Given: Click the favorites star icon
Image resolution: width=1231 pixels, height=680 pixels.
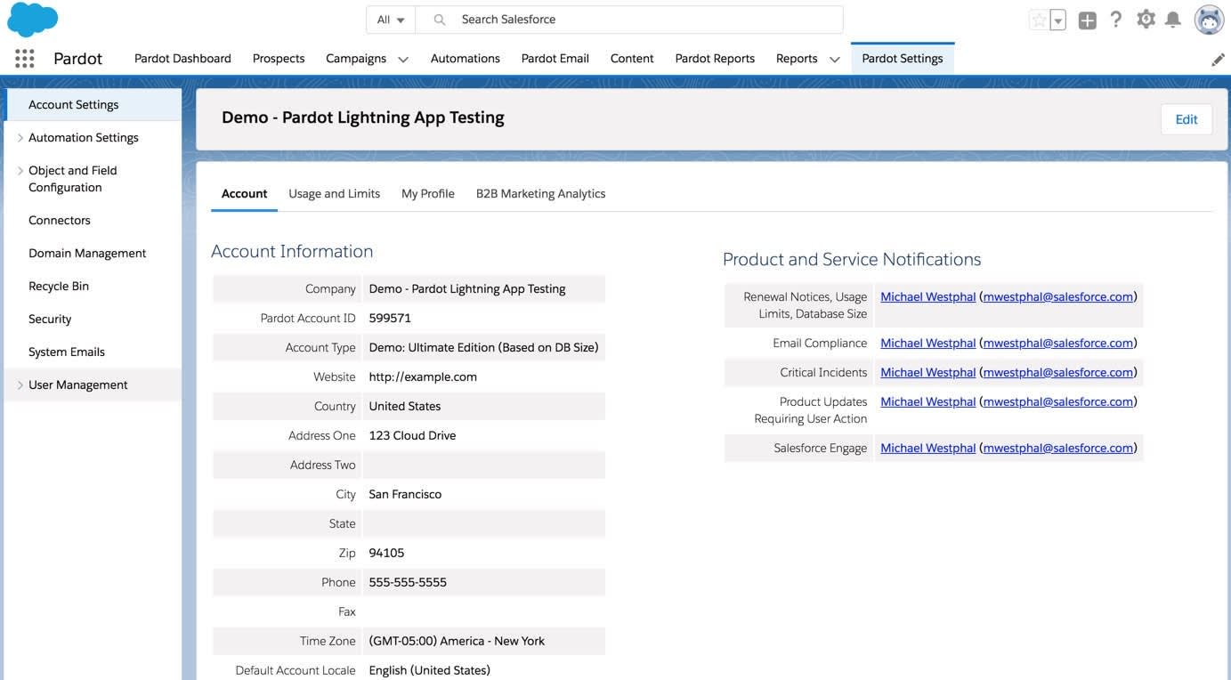Looking at the screenshot, I should (1039, 20).
